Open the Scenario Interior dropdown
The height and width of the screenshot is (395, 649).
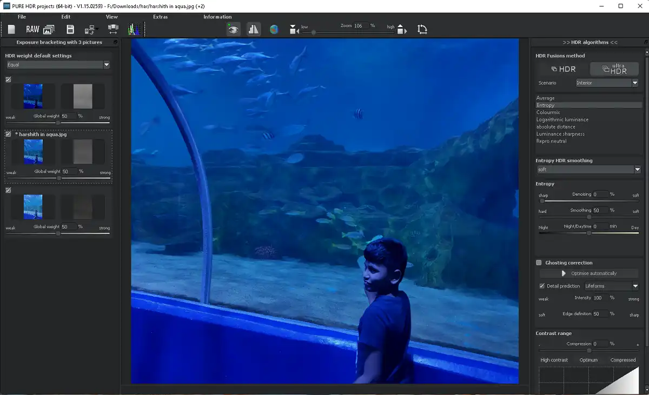[x=606, y=83]
